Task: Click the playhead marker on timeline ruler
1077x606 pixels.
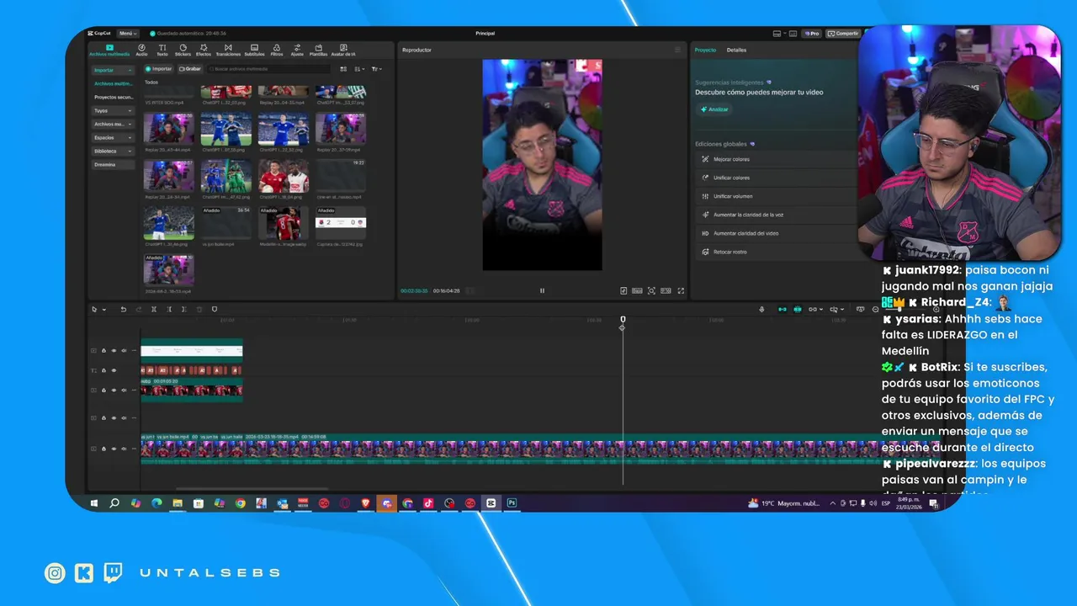Action: pyautogui.click(x=623, y=319)
